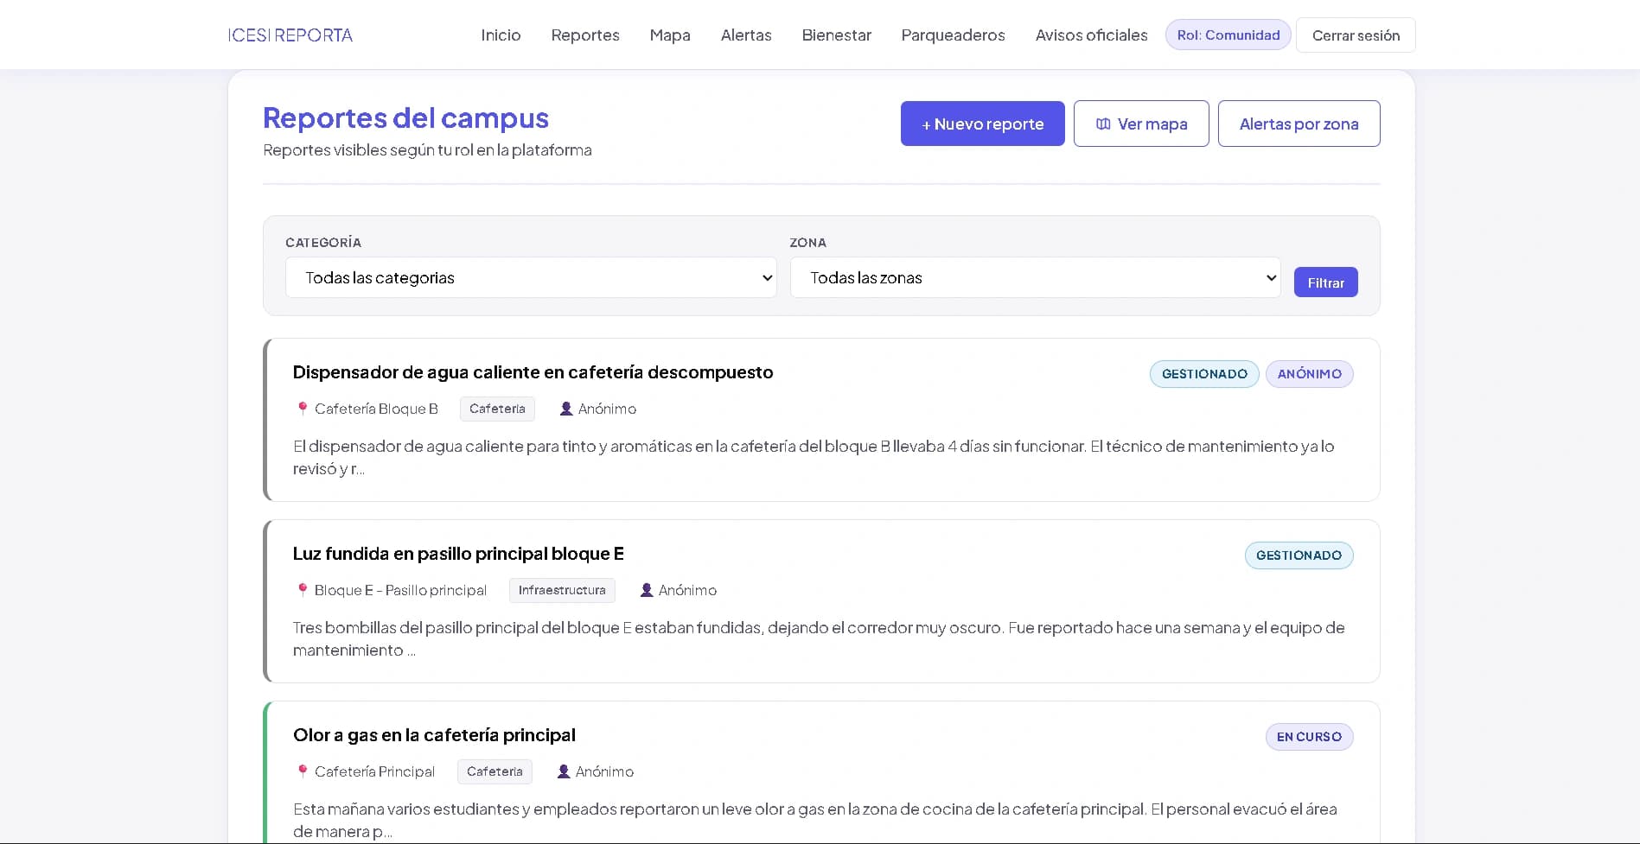Click the ANÓNIMO badge on dispensador report
The height and width of the screenshot is (844, 1640).
click(x=1309, y=374)
